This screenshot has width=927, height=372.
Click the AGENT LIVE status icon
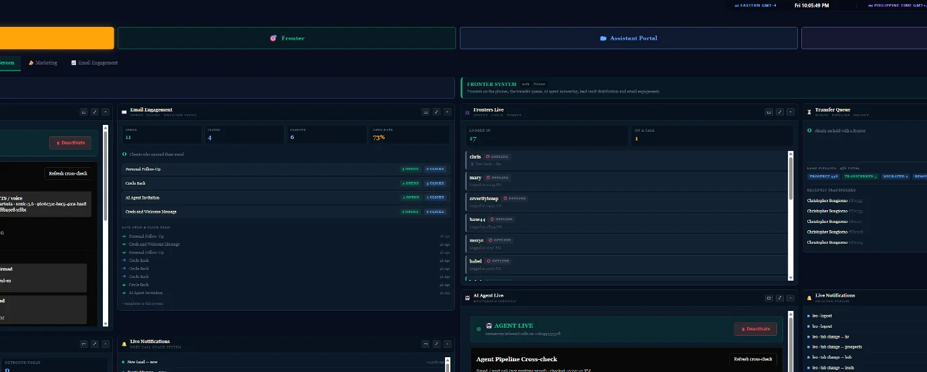pyautogui.click(x=489, y=325)
